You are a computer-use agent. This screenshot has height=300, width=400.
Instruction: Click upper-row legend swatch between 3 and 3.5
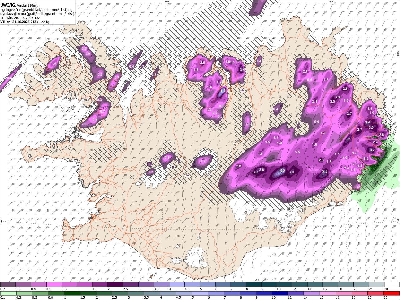[x=146, y=285]
